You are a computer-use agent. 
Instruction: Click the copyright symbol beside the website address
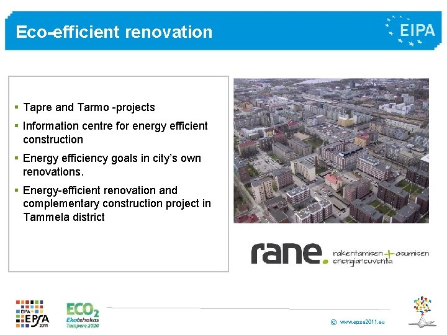333,322
